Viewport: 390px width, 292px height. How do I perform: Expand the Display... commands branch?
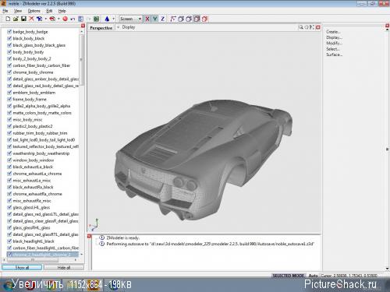[x=334, y=37]
